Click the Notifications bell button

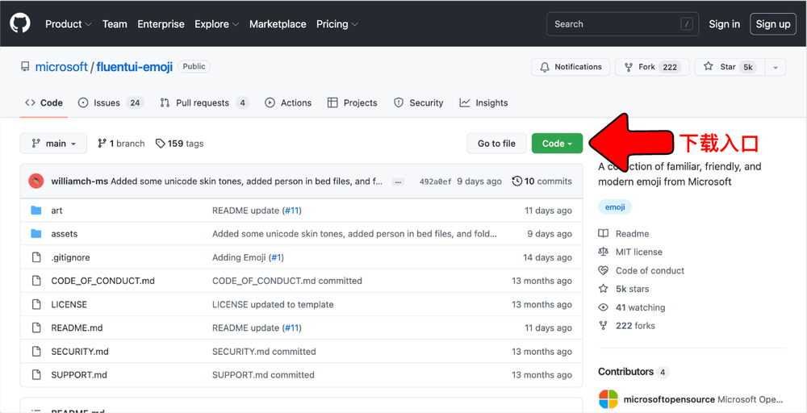[x=571, y=67]
